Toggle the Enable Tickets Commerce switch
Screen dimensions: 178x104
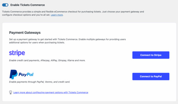5,5
